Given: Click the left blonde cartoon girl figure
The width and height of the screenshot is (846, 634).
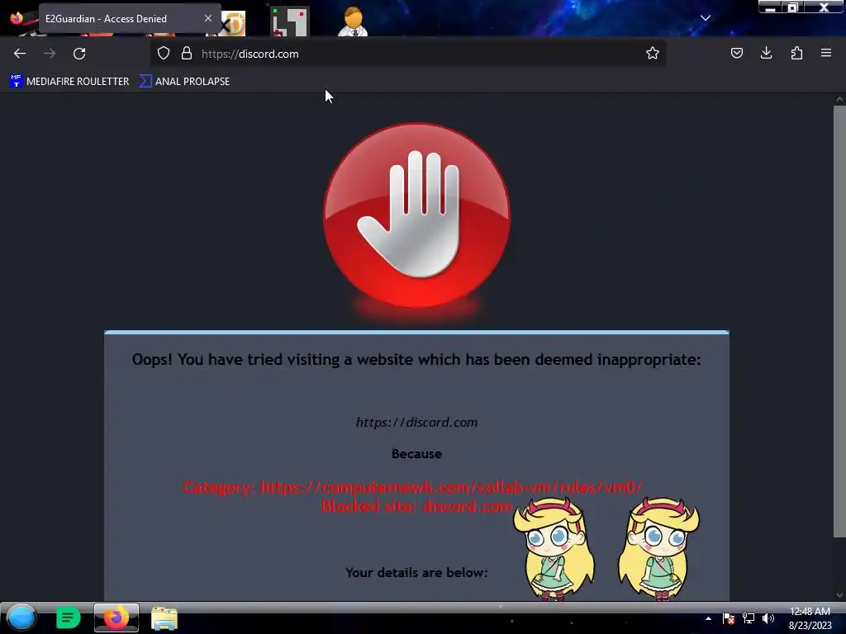Looking at the screenshot, I should [x=554, y=548].
